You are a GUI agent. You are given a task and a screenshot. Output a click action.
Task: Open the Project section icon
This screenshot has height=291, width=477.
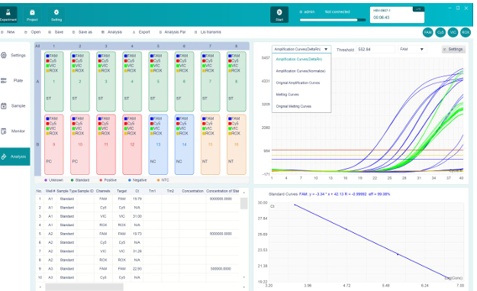click(32, 15)
